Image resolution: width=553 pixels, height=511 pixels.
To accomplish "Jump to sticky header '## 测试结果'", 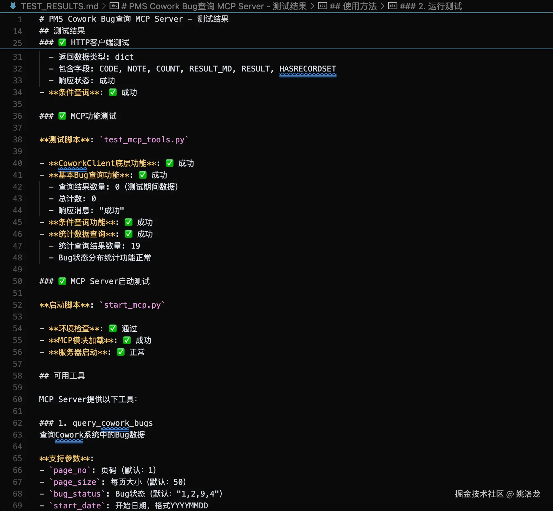I will pyautogui.click(x=62, y=31).
